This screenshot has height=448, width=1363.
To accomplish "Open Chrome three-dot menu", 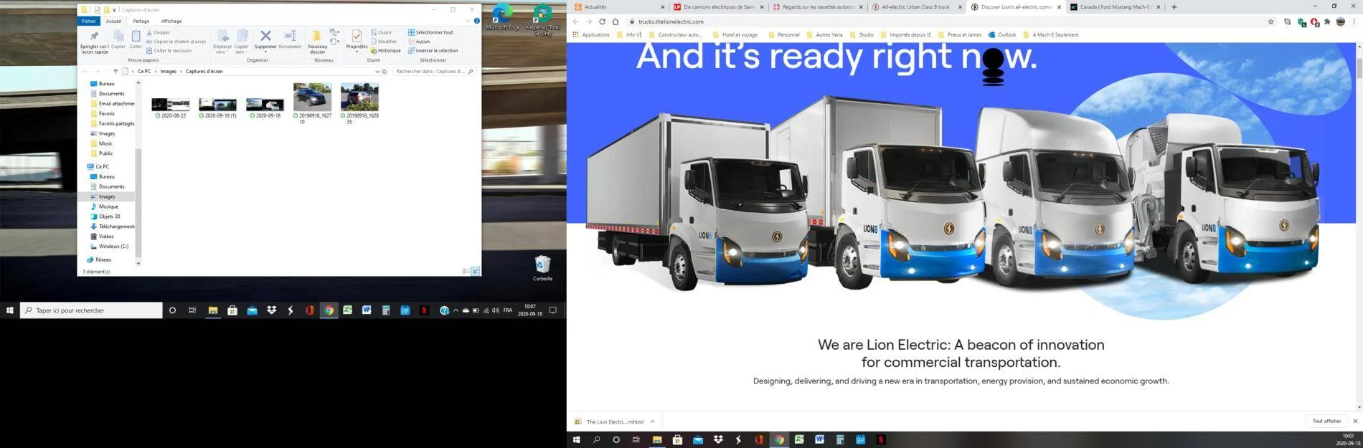I will coord(1354,22).
